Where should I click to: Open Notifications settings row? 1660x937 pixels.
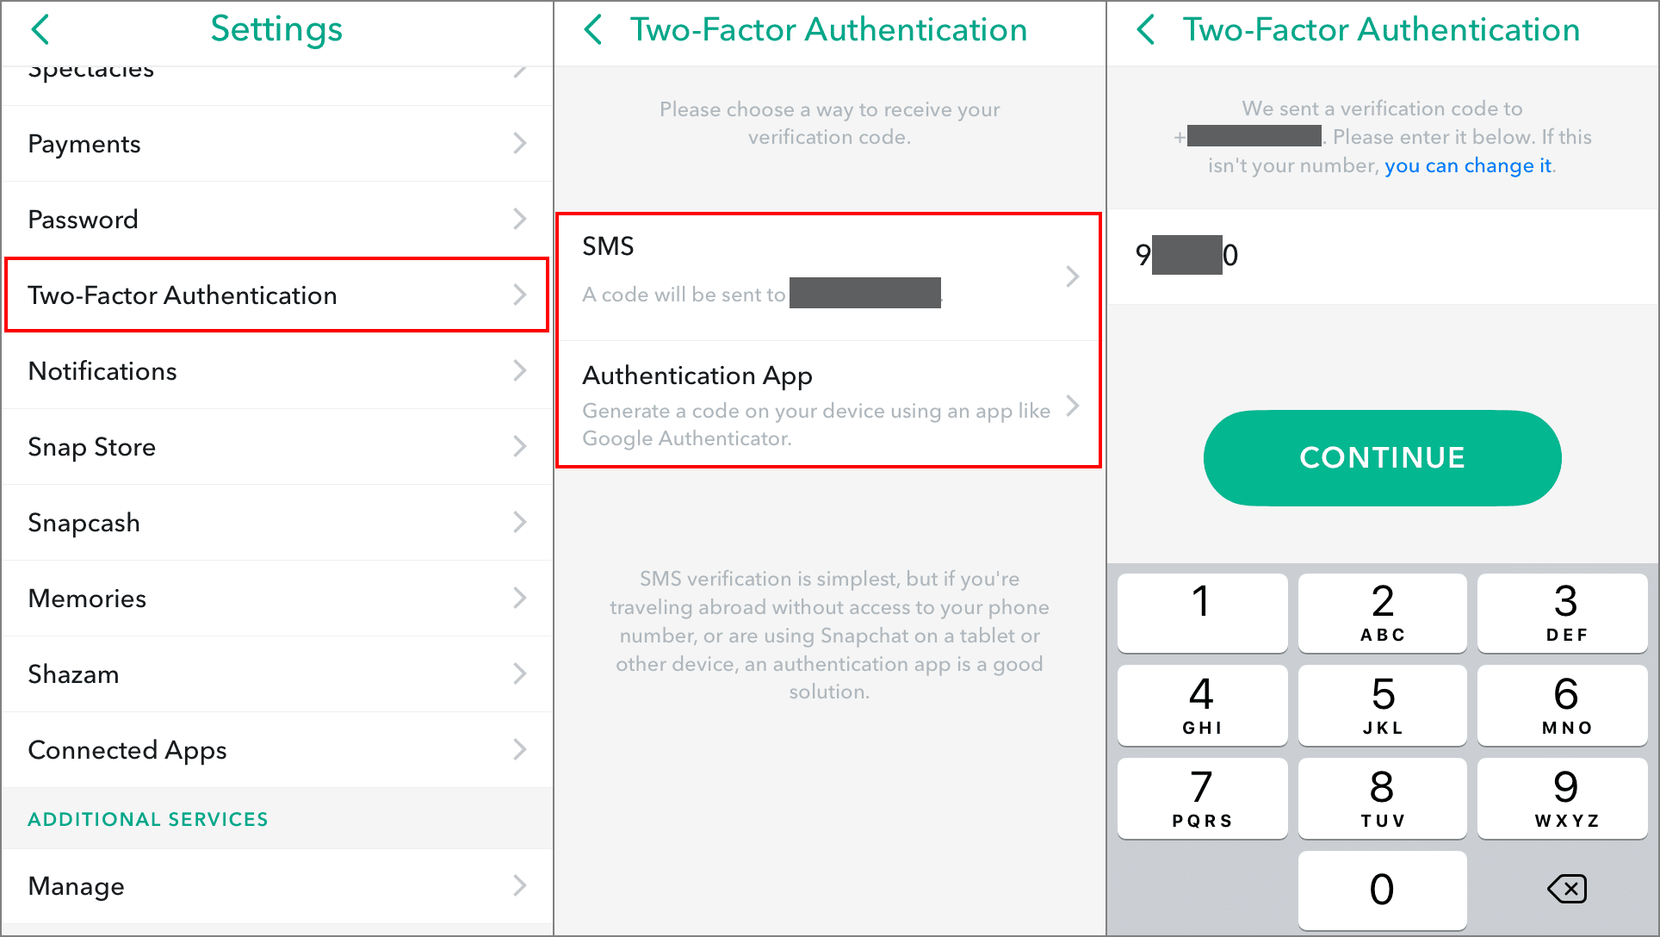(x=276, y=370)
